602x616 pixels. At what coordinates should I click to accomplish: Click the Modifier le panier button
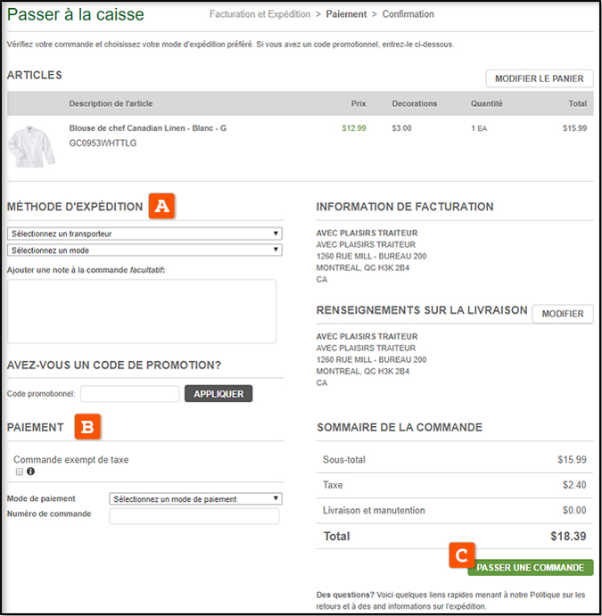[539, 78]
